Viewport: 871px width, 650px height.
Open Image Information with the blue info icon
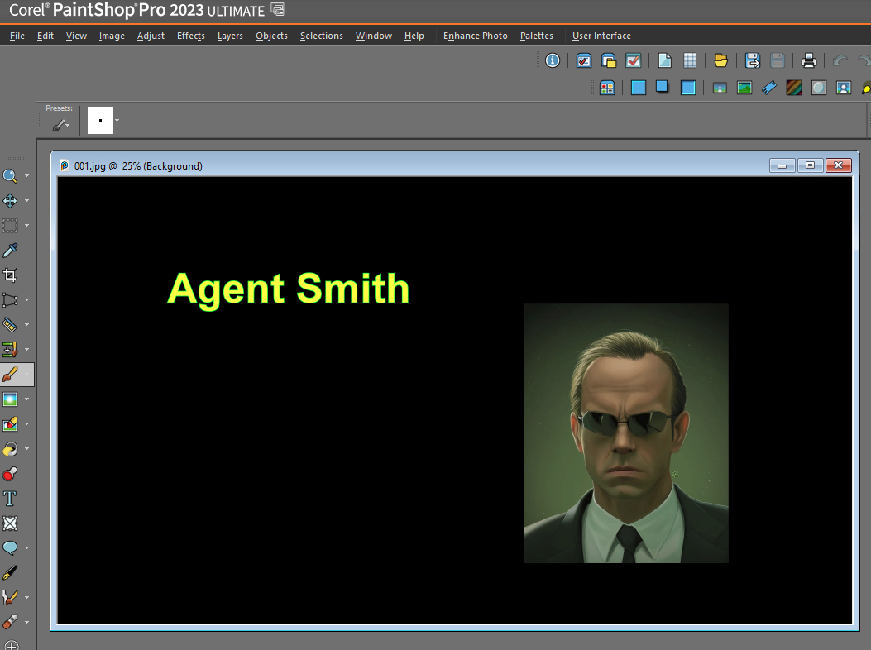click(x=553, y=60)
